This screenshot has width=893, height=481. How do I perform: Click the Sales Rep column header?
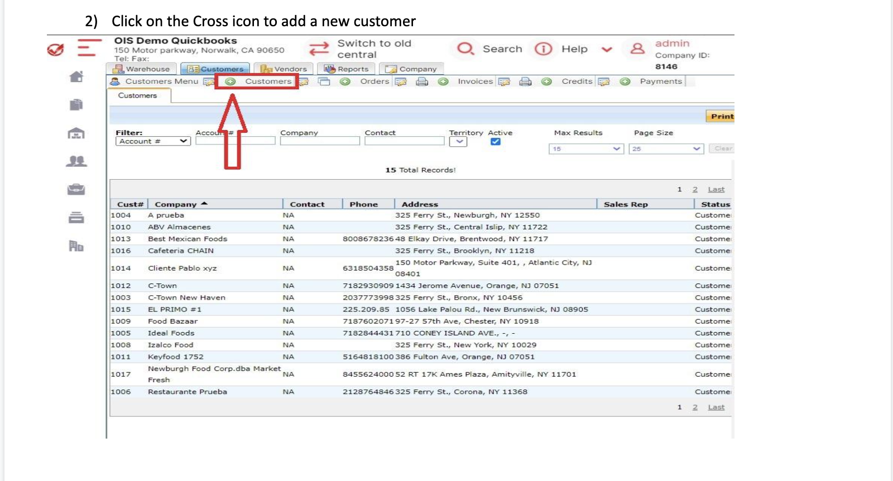[x=626, y=204]
